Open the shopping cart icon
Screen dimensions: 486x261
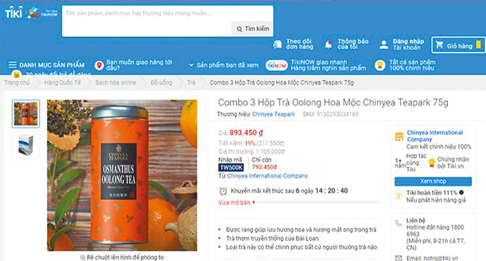coord(439,45)
